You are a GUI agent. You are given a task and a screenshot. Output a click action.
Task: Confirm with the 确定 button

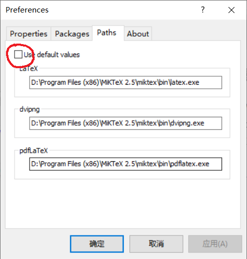[x=97, y=244]
